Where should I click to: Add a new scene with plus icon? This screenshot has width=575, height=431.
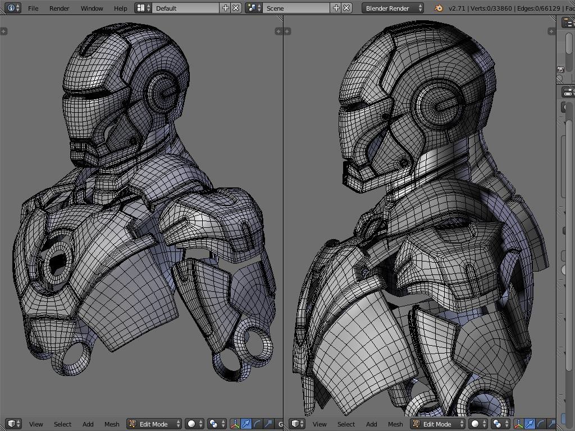pyautogui.click(x=336, y=8)
